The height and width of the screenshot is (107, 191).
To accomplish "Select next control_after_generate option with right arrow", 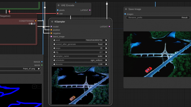I will (x=106, y=44).
